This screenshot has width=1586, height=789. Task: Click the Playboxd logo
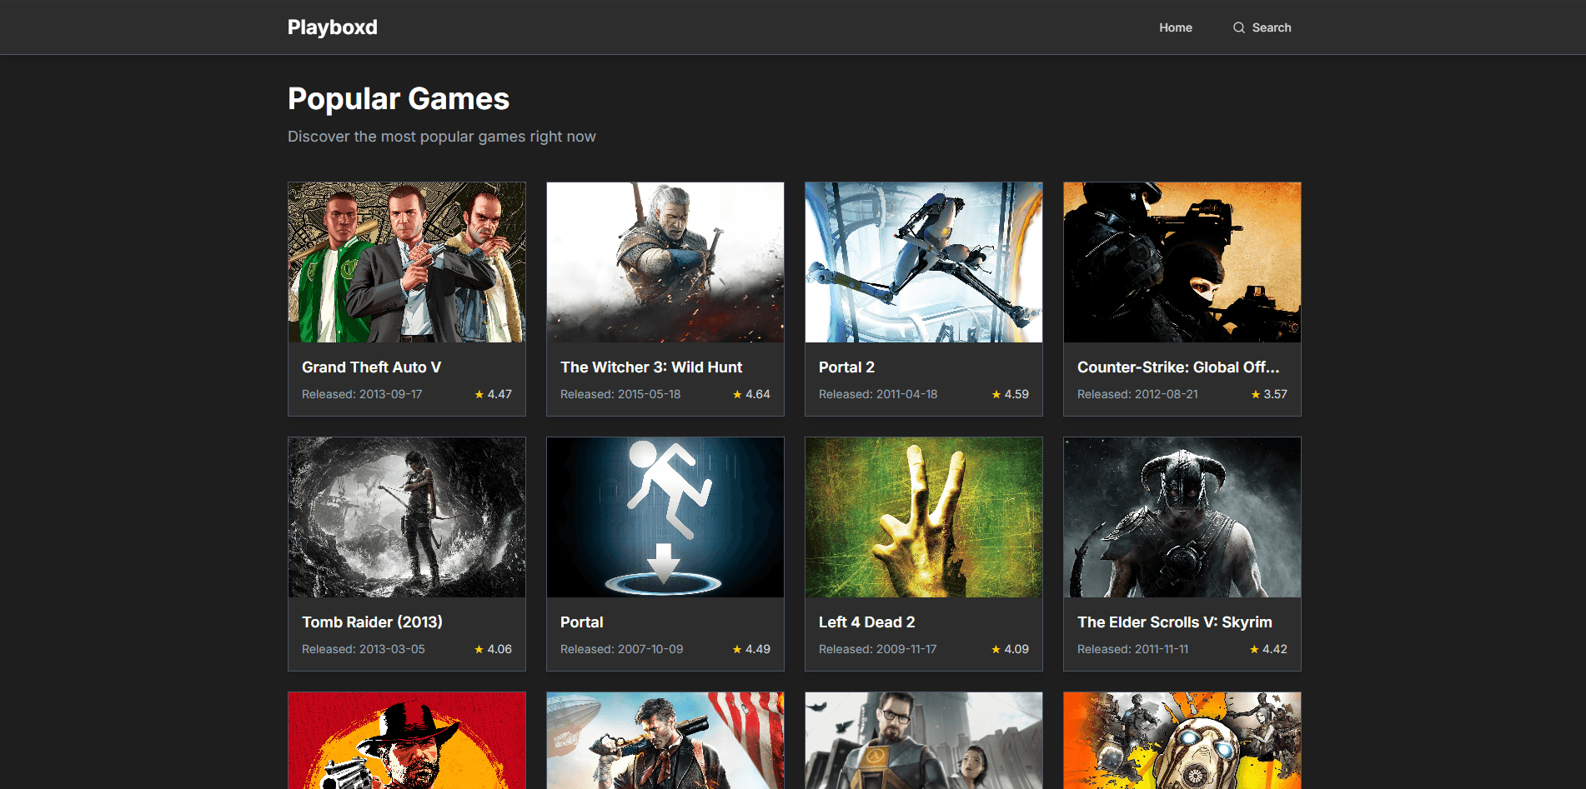[x=332, y=26]
